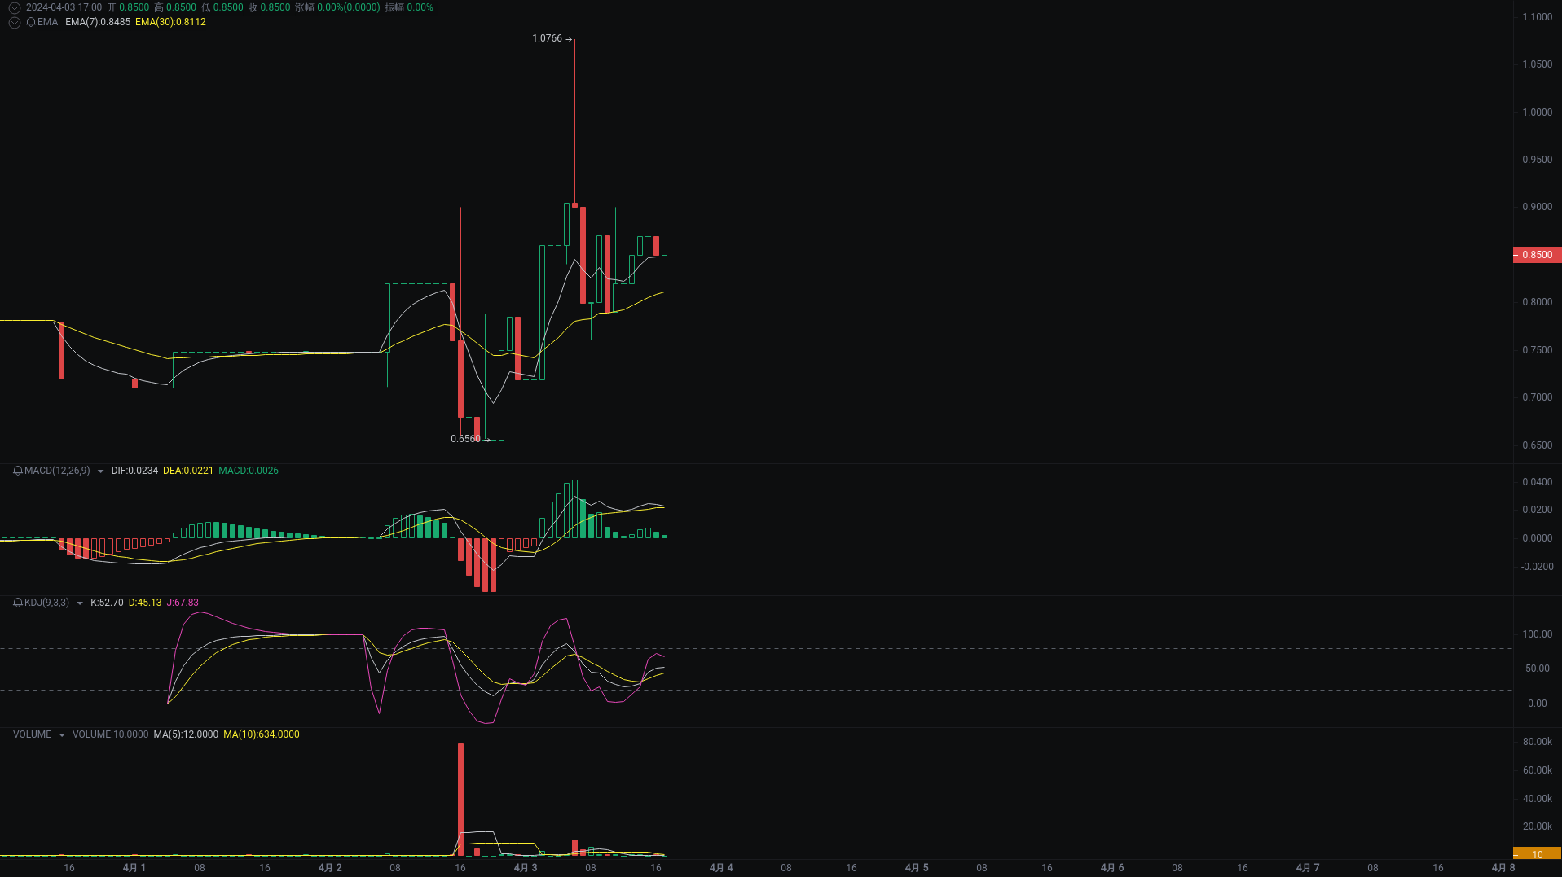Click the 0.7000 price axis label
This screenshot has width=1562, height=877.
(x=1538, y=397)
